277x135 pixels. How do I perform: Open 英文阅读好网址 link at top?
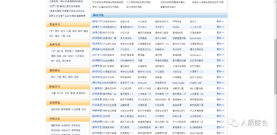click(x=134, y=7)
